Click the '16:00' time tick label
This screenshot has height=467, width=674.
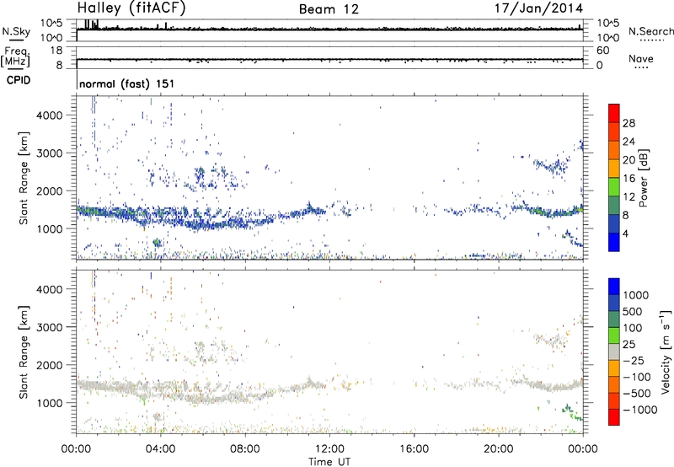(414, 449)
